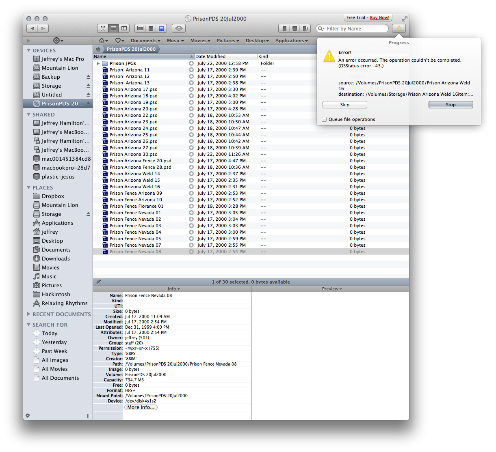496x452 pixels.
Task: Click the blue highlighted view toolbar button
Action: (x=161, y=28)
